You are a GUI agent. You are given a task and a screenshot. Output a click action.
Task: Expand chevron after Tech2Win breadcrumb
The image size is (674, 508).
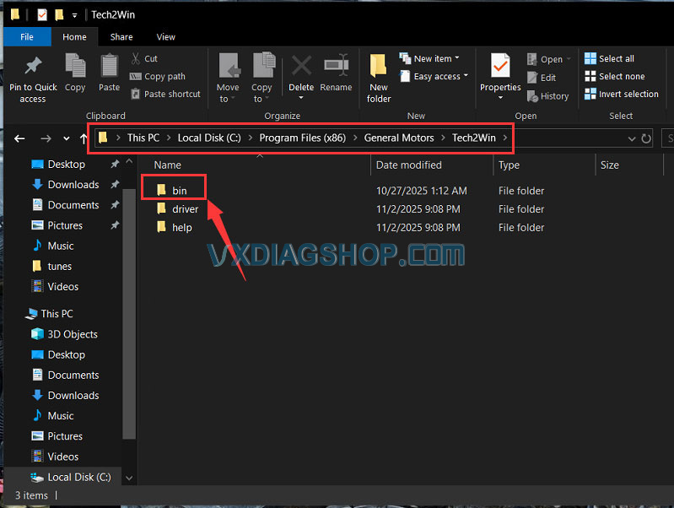(505, 138)
